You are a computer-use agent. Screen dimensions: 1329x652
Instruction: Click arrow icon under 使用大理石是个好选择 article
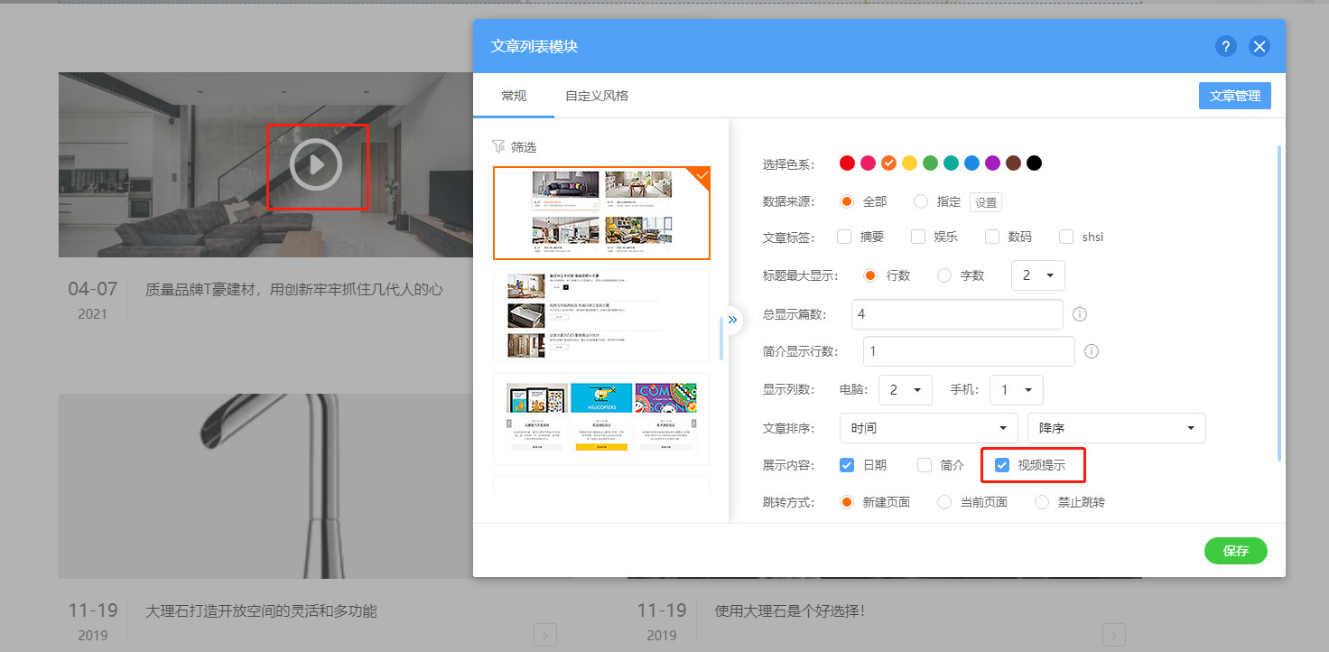pyautogui.click(x=1113, y=634)
